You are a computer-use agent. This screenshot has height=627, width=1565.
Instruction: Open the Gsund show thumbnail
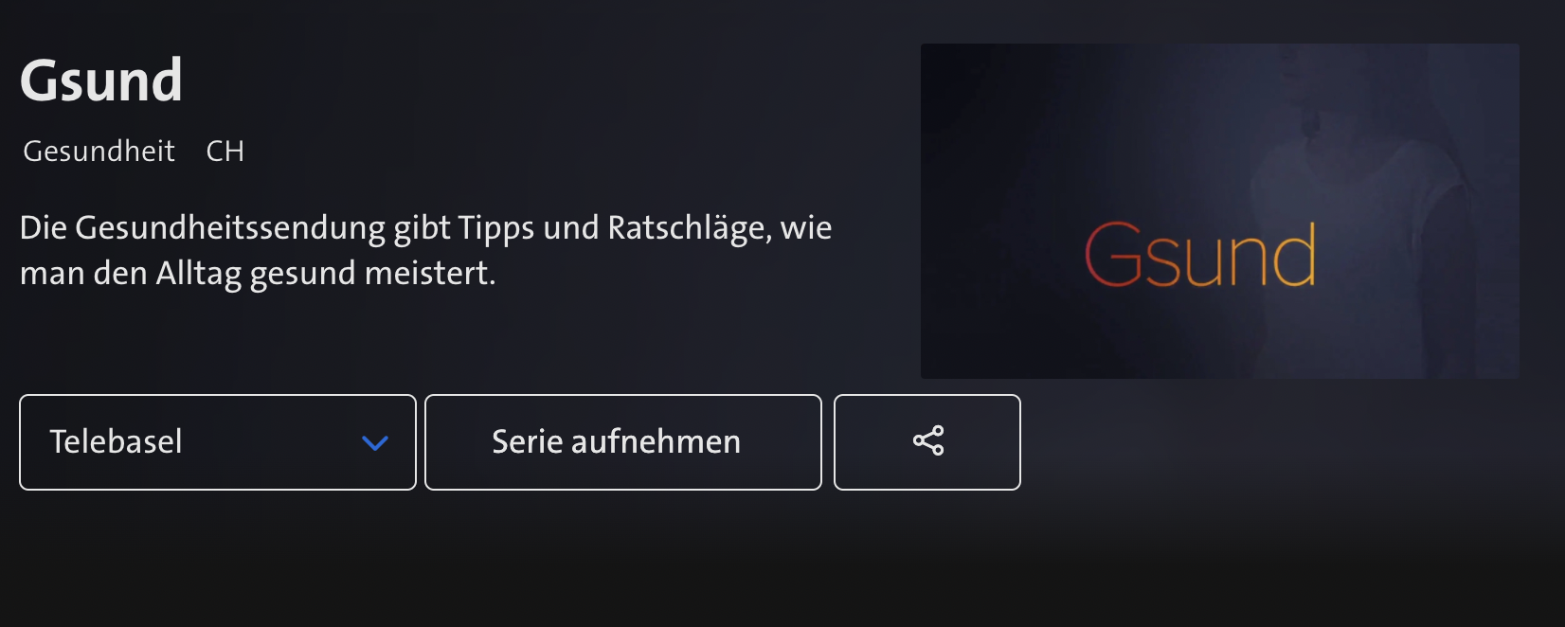(1220, 211)
